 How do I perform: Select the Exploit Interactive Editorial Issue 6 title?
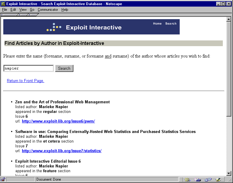coord(48,161)
